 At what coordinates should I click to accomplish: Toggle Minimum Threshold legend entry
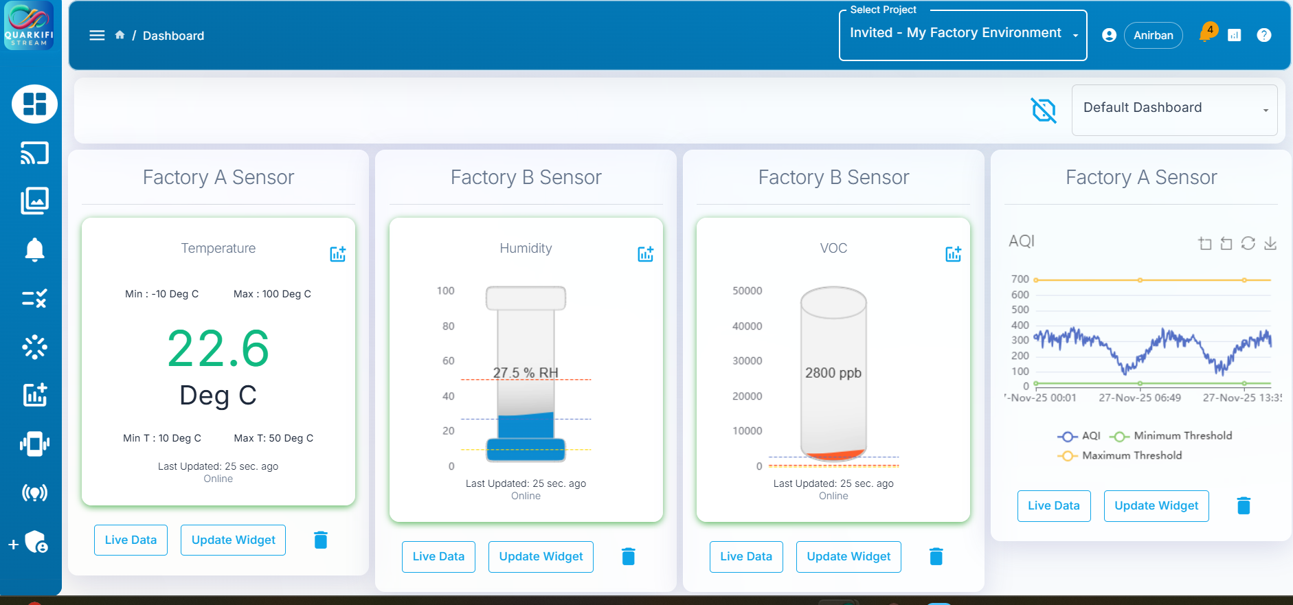point(1171,436)
